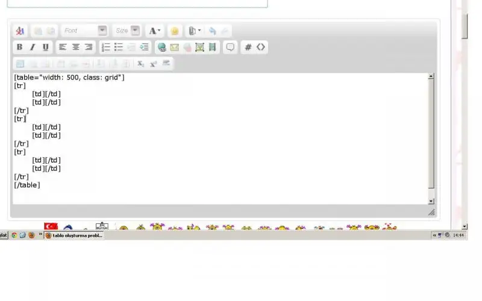Viewport: 482px width, 301px height.
Task: Toggle bold formatting in editor toolbar
Action: click(19, 47)
